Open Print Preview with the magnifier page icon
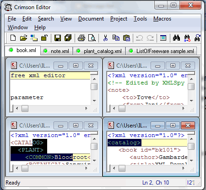The height and width of the screenshot is (190, 206). point(92,38)
